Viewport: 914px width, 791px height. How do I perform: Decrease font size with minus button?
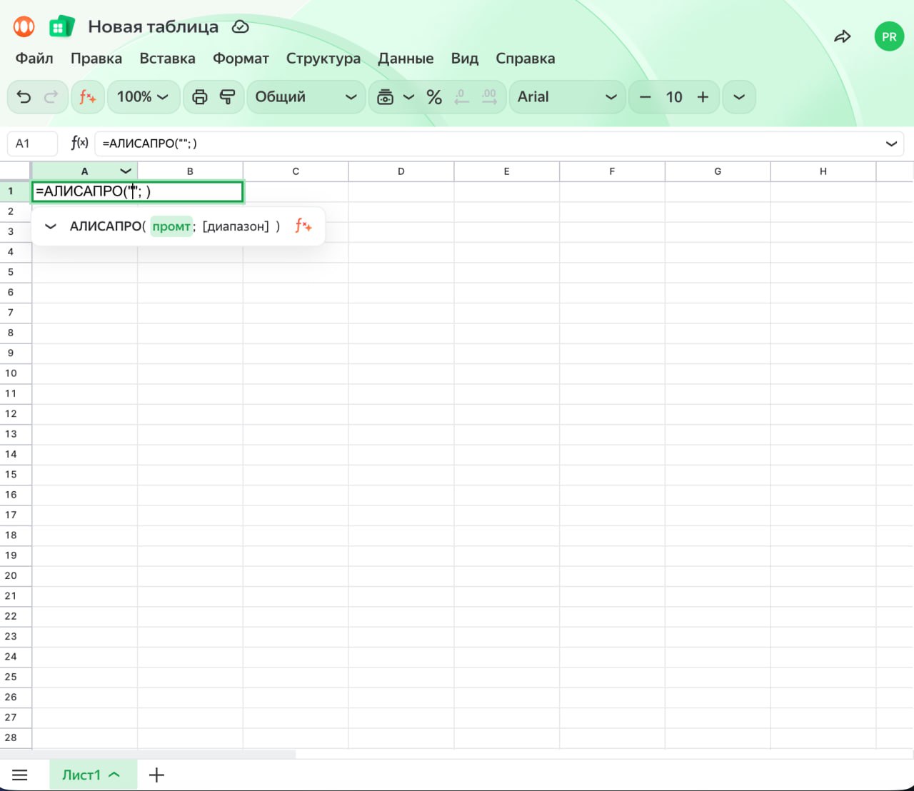tap(645, 97)
